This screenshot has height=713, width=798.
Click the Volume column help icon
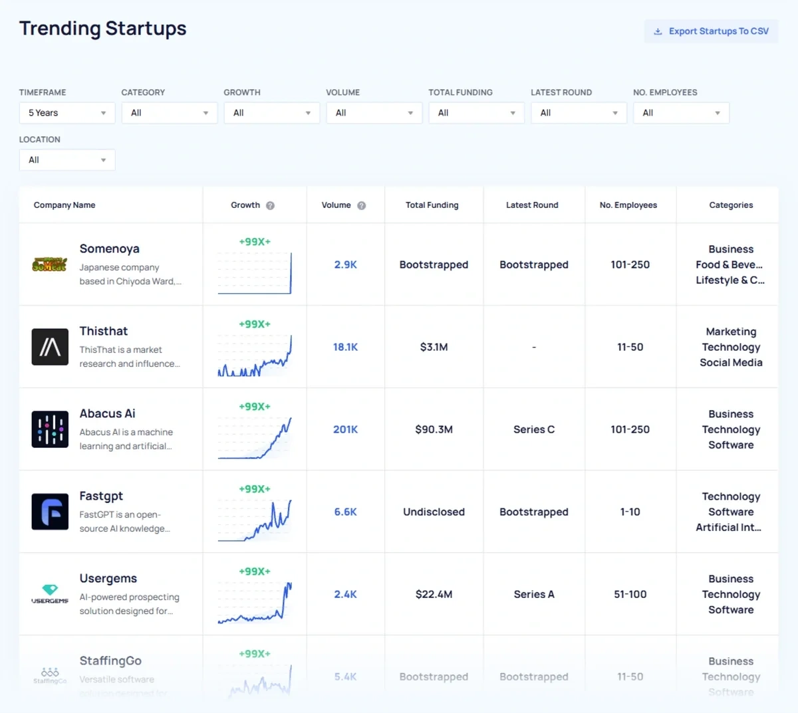point(362,205)
